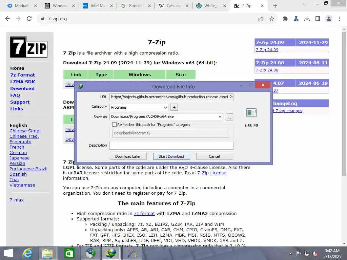The height and width of the screenshot is (260, 347).
Task: Cancel the Download File Info dialog
Action: click(214, 156)
